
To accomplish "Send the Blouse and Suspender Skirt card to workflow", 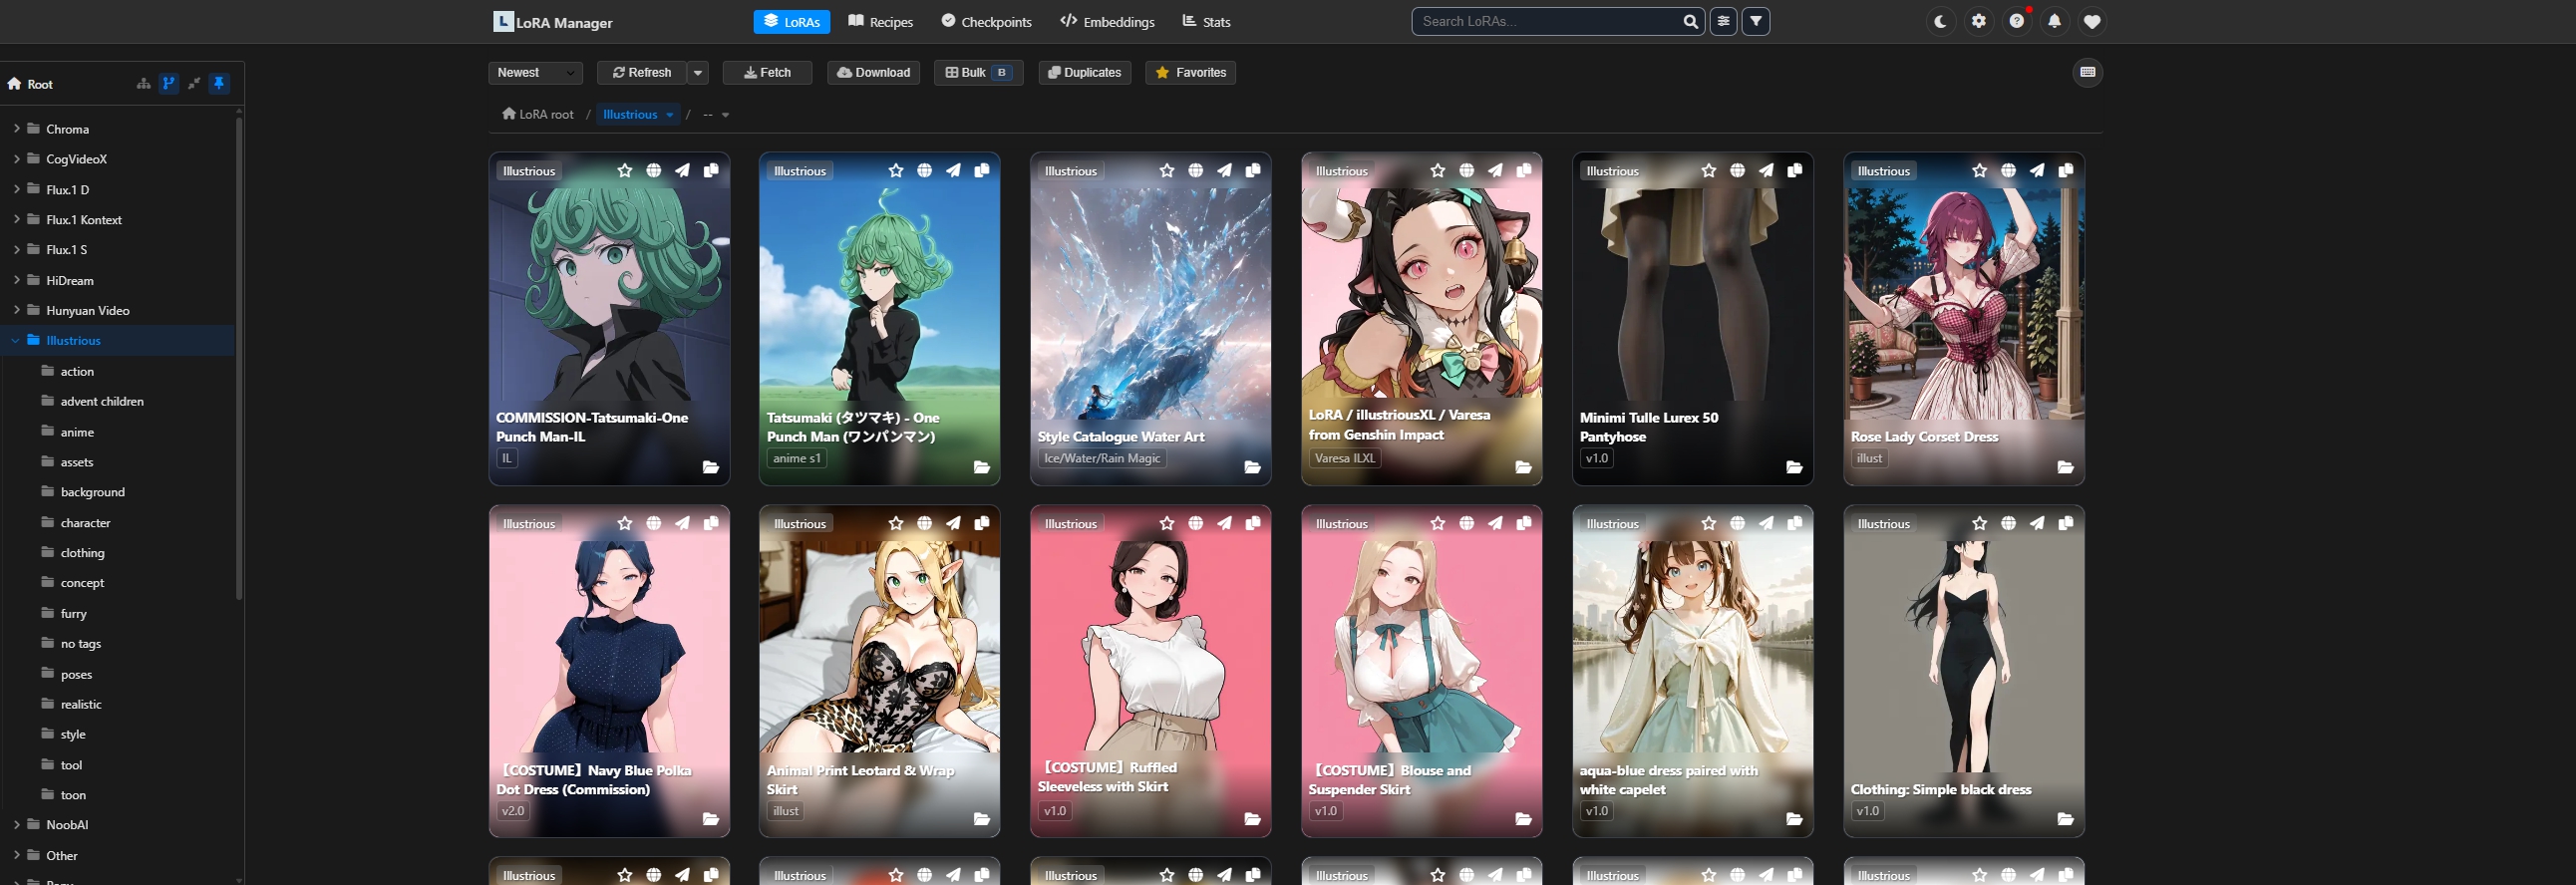I will pos(1495,523).
